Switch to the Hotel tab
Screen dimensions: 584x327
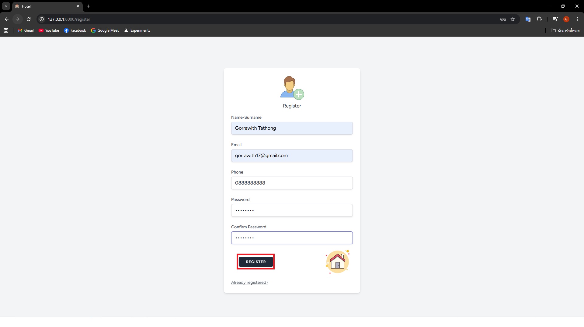(46, 6)
